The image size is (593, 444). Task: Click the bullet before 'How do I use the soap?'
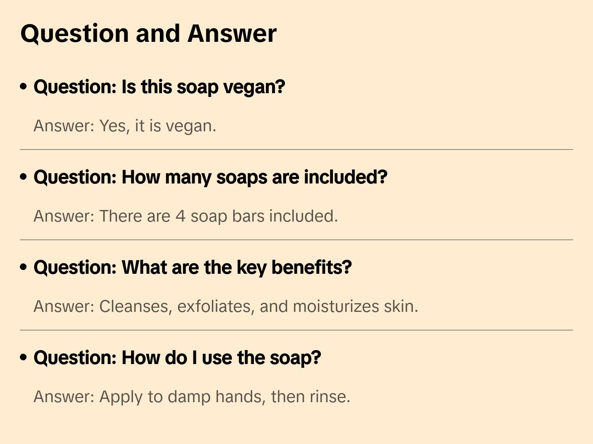[x=24, y=357]
